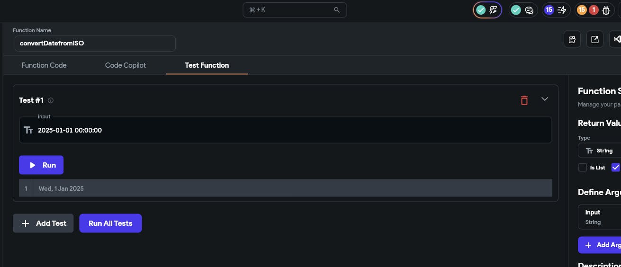The image size is (621, 267).
Task: Open the bug issues indicator
Action: coord(606,10)
